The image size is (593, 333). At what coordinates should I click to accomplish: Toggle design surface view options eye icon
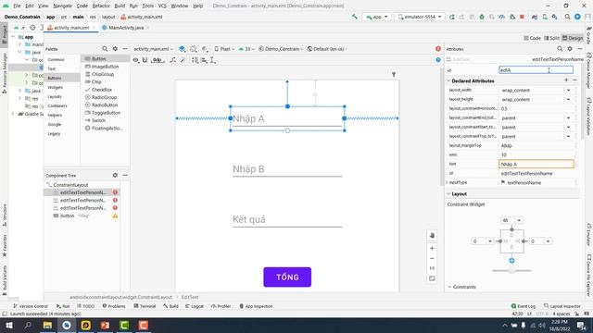(135, 60)
